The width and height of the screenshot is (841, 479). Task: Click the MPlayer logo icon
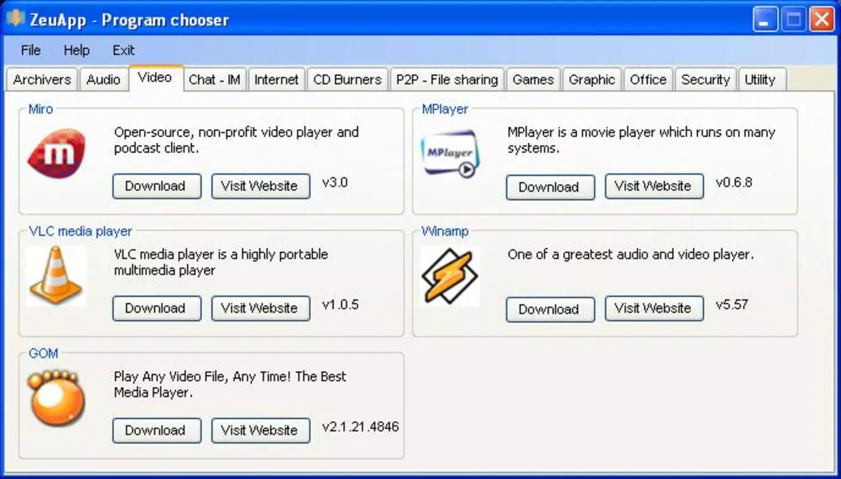coord(449,154)
